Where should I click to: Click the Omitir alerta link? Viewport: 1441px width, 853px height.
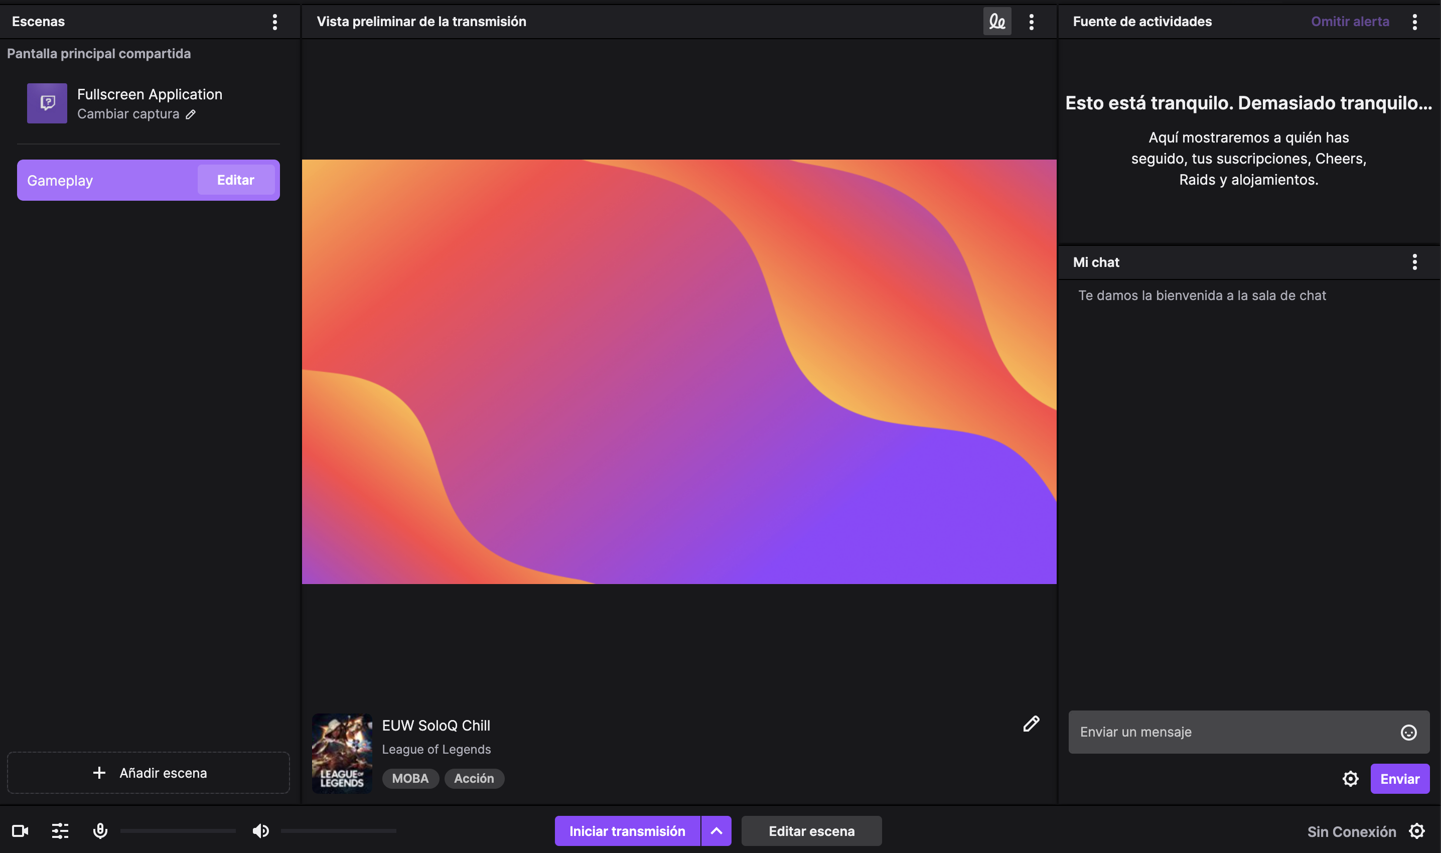[1350, 22]
